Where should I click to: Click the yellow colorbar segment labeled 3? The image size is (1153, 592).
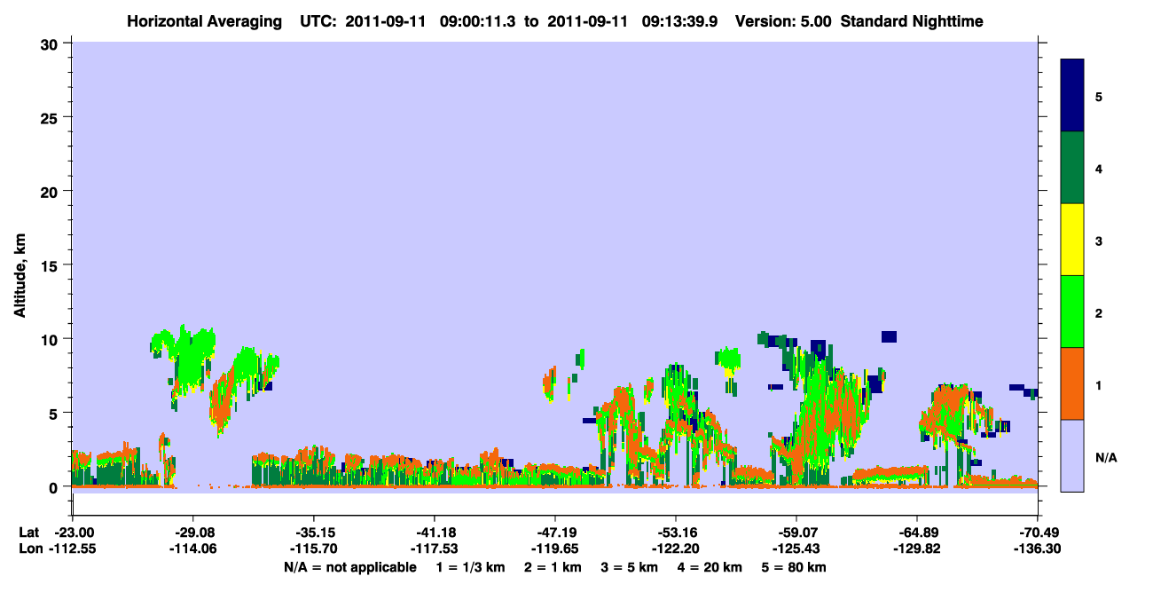[x=1072, y=240]
